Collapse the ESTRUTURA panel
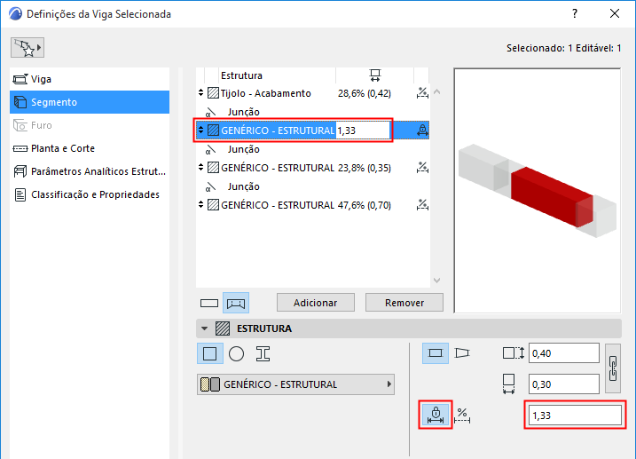The width and height of the screenshot is (636, 459). pyautogui.click(x=204, y=328)
